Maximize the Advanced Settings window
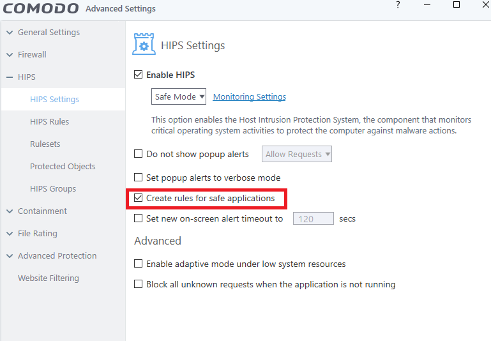The height and width of the screenshot is (341, 491). point(456,5)
